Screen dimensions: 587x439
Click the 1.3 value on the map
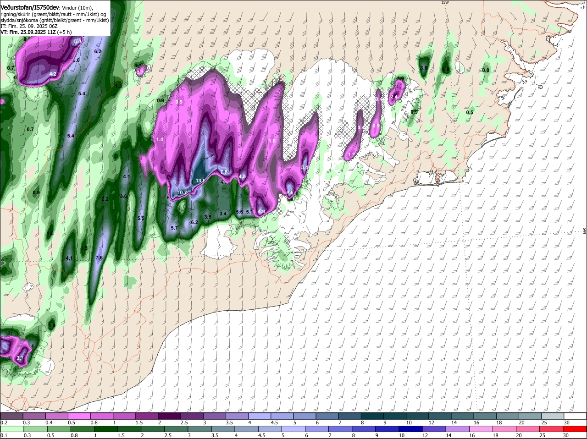[x=119, y=86]
